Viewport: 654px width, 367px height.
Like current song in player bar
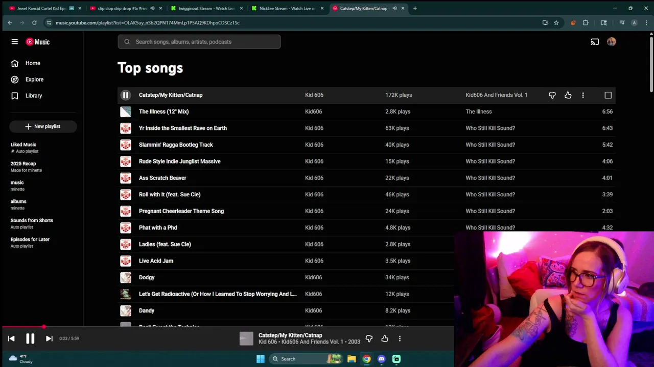[385, 338]
